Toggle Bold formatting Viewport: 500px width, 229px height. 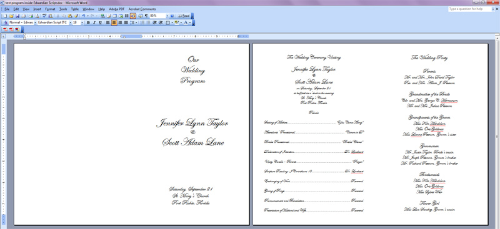pos(88,22)
